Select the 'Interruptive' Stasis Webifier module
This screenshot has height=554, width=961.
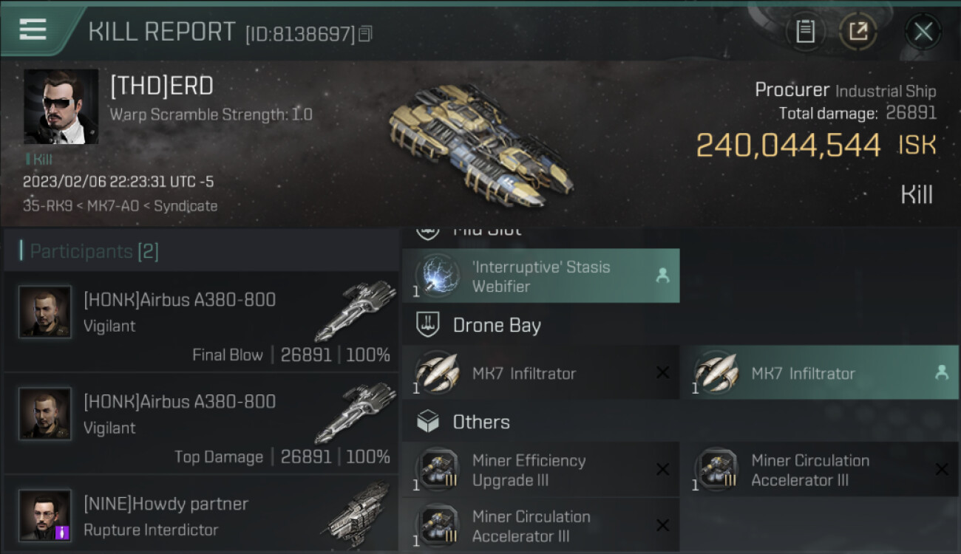pos(540,276)
